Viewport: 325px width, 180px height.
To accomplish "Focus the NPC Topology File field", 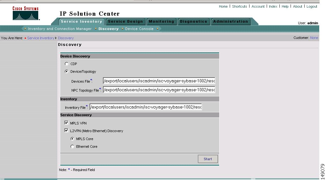I will click(x=159, y=90).
